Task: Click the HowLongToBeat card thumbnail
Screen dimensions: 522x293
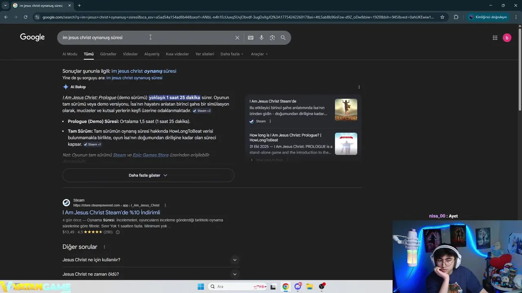Action: pyautogui.click(x=346, y=144)
